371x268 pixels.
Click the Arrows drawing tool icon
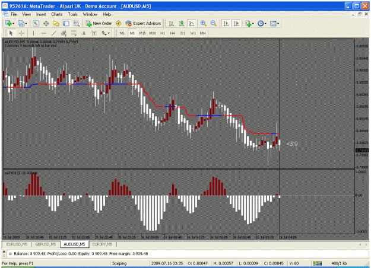point(104,33)
